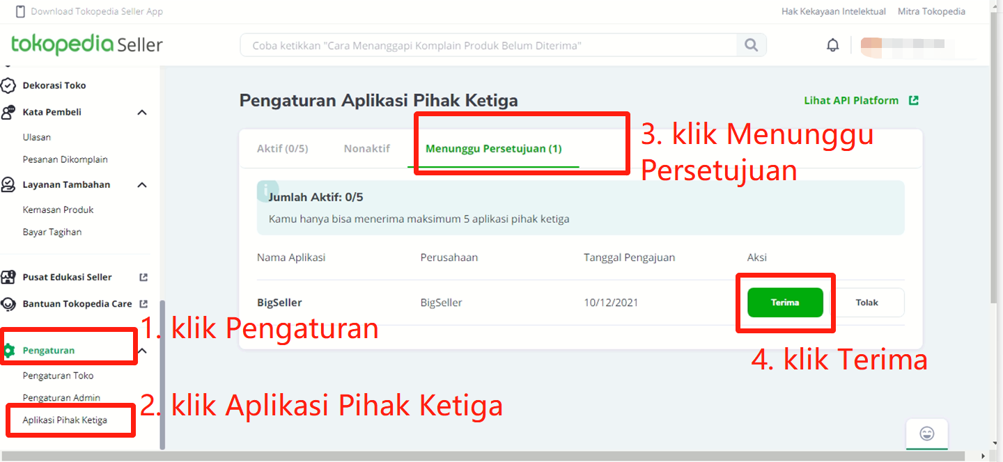Click Tolak to reject BigSeller

tap(866, 303)
